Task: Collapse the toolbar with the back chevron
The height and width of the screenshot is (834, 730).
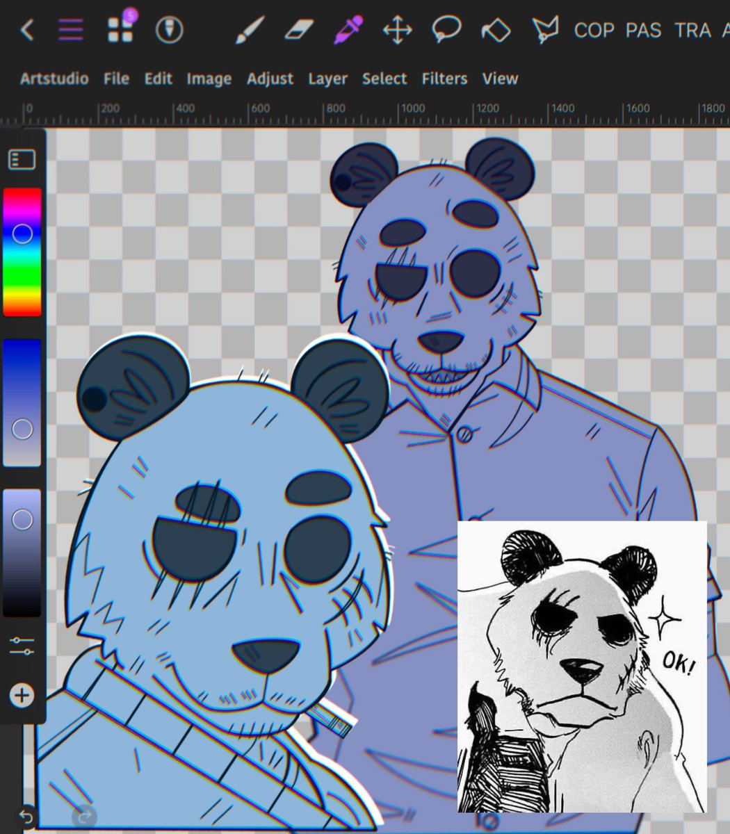Action: tap(26, 29)
